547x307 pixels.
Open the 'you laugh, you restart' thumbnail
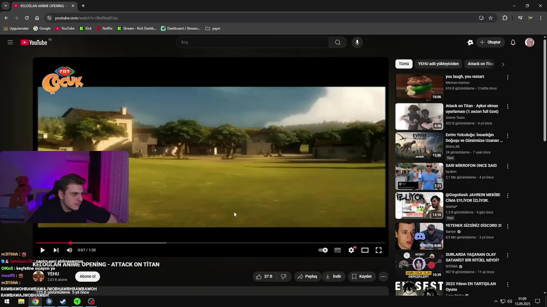(x=419, y=87)
